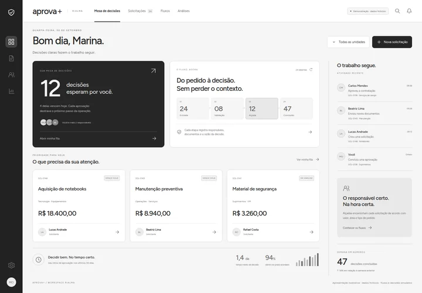Click the arrow on Manutenção preventiva card
This screenshot has height=293, width=422.
215,232
